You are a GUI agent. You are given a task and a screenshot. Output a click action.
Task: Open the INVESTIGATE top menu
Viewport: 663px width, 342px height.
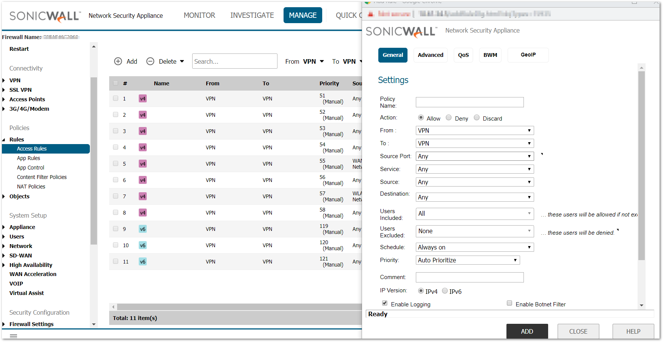click(252, 15)
